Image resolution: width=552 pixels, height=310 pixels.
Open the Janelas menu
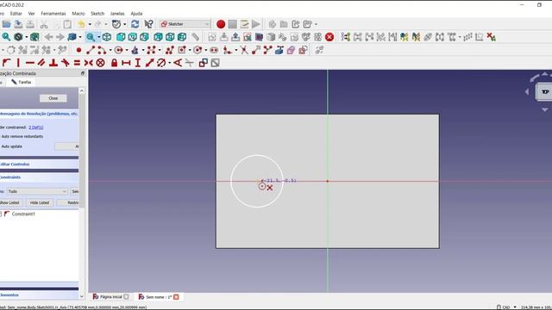[x=117, y=14]
